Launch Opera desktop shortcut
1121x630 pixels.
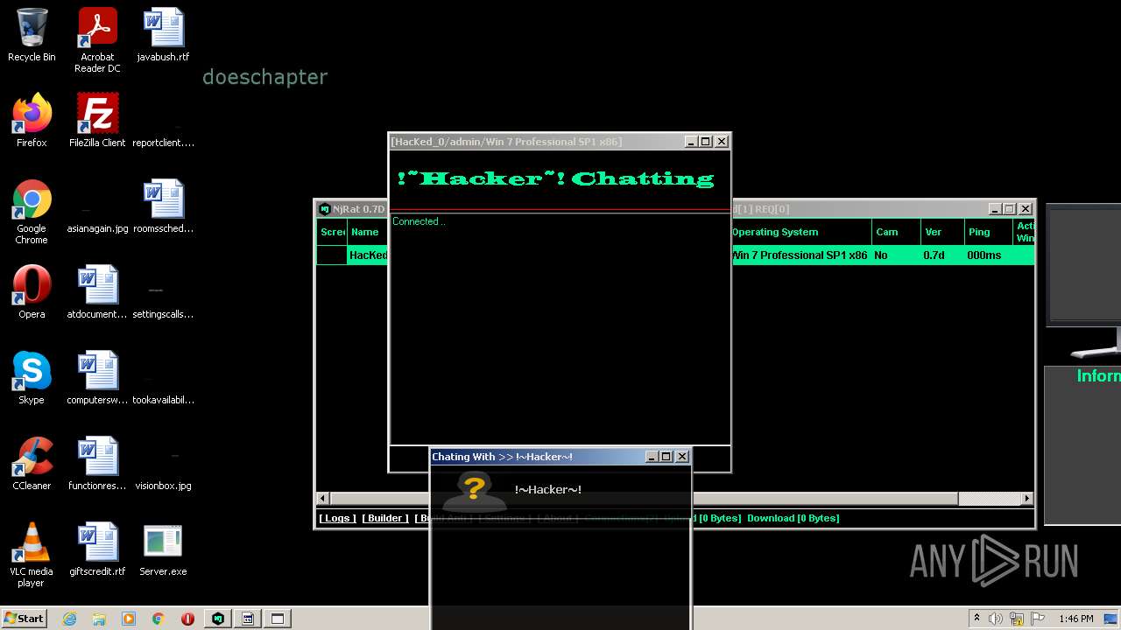pyautogui.click(x=32, y=292)
